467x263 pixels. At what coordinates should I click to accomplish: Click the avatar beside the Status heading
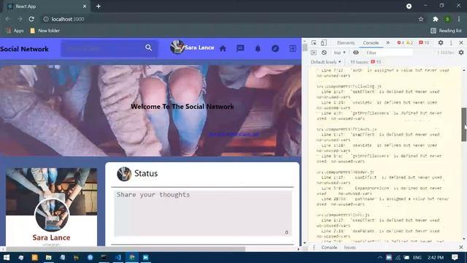[124, 174]
